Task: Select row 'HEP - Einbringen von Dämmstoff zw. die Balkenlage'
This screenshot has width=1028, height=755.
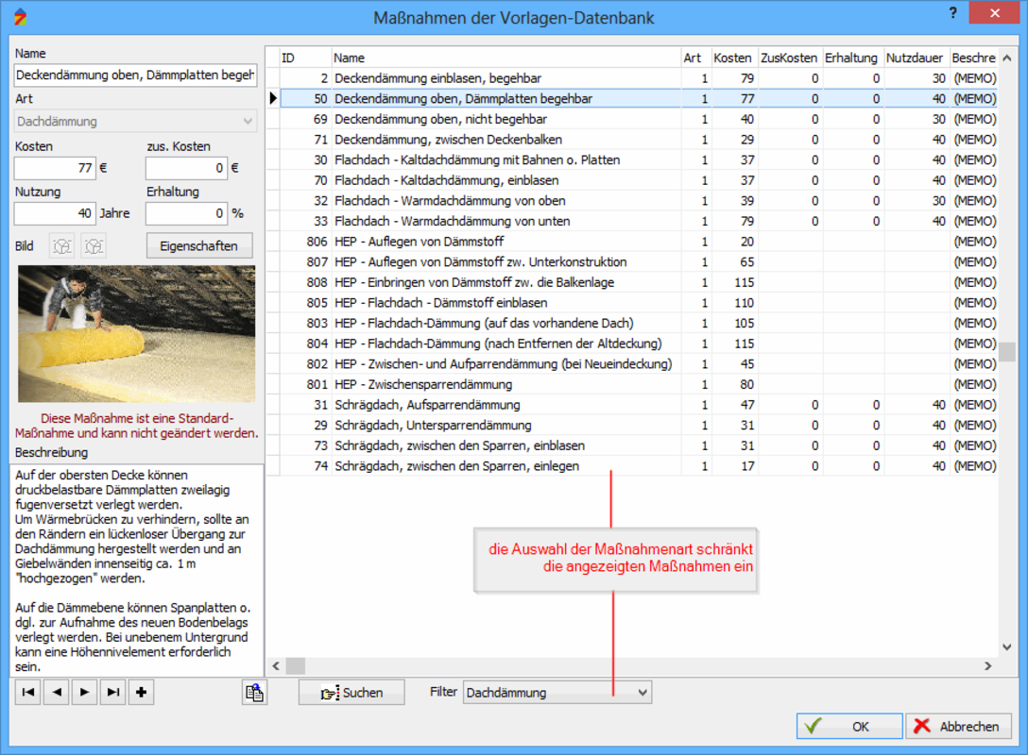Action: click(x=640, y=282)
